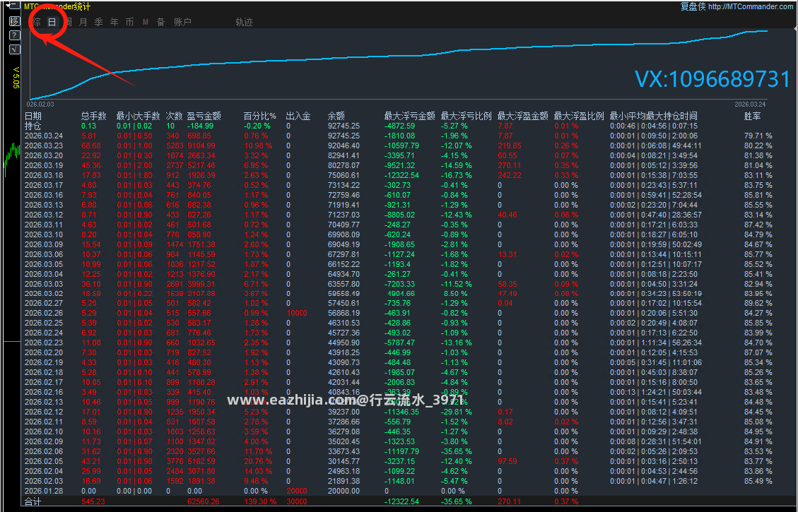The width and height of the screenshot is (798, 512).
Task: Select the 2026.01.28 date row
Action: [x=399, y=491]
